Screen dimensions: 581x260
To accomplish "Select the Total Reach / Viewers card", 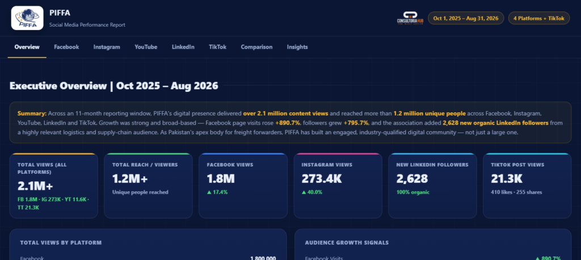I will tap(148, 186).
